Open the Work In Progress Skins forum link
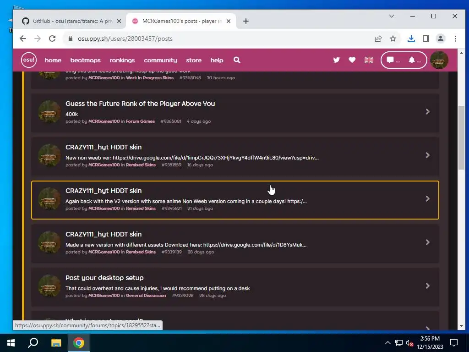Viewport: 469px width, 352px height. [150, 78]
